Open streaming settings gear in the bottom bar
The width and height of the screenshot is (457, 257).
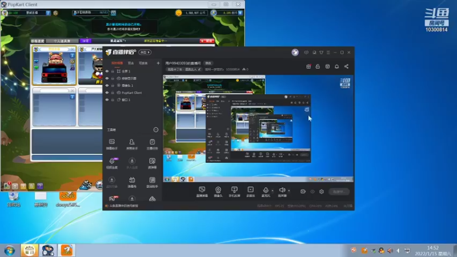pos(322,191)
